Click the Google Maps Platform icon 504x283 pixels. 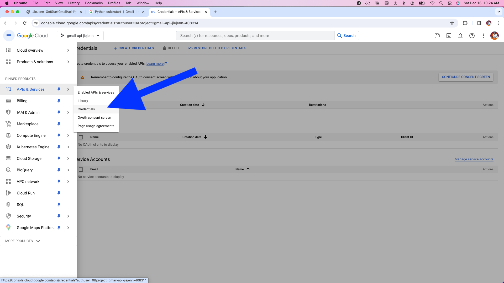8,228
